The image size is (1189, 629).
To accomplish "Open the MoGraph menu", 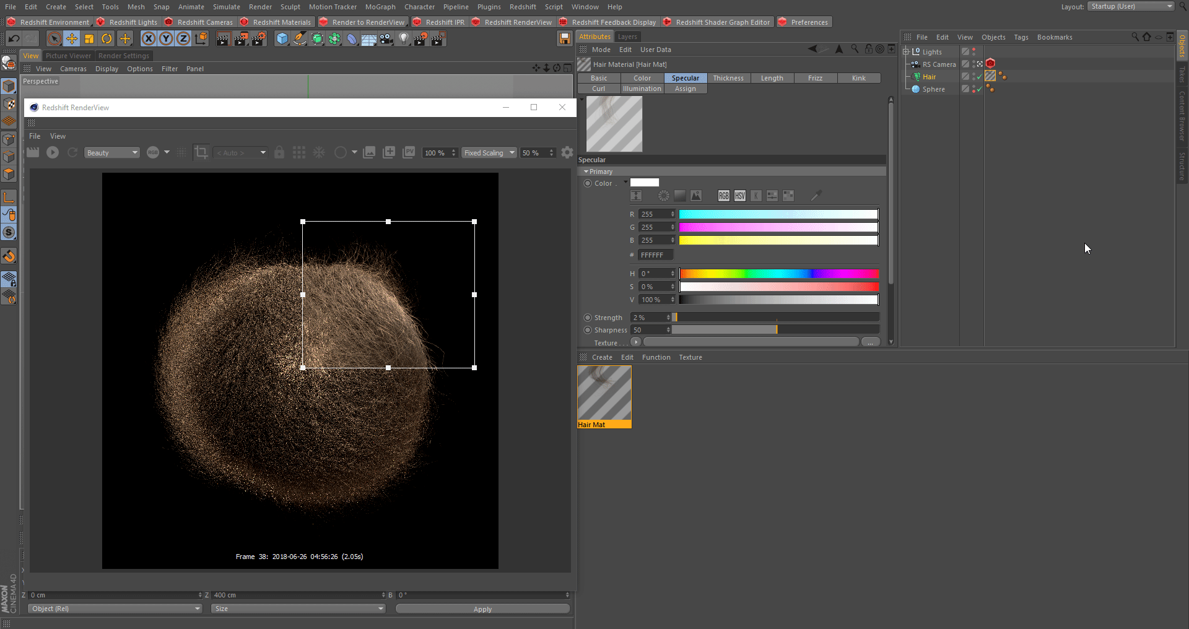I will (x=380, y=7).
